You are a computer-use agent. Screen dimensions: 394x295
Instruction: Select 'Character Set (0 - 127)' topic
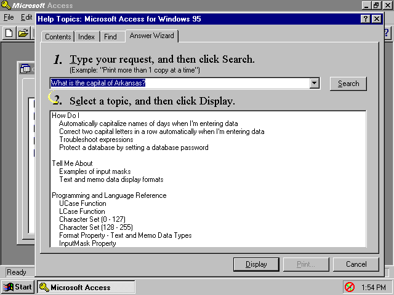click(92, 219)
